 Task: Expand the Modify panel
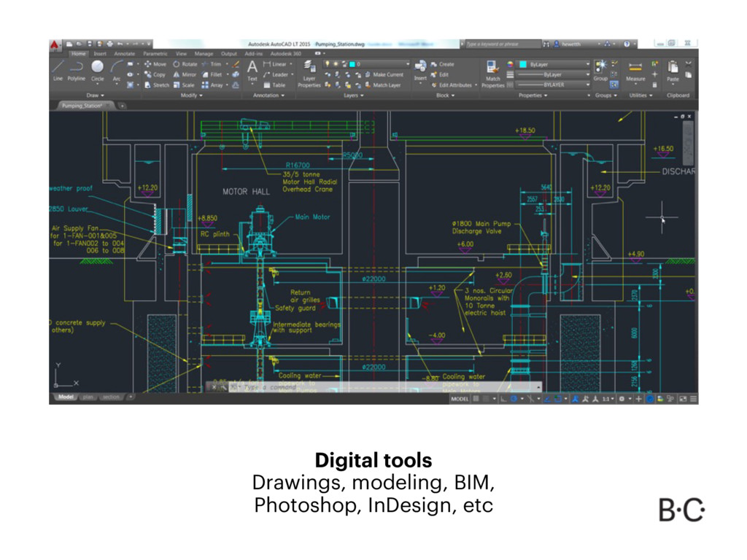pyautogui.click(x=192, y=96)
